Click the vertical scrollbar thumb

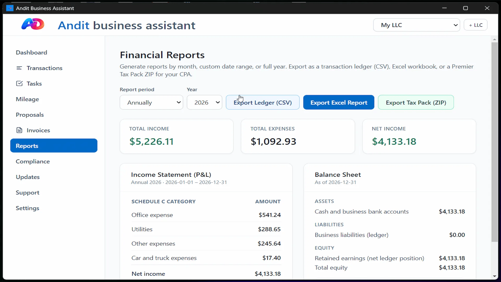494,142
